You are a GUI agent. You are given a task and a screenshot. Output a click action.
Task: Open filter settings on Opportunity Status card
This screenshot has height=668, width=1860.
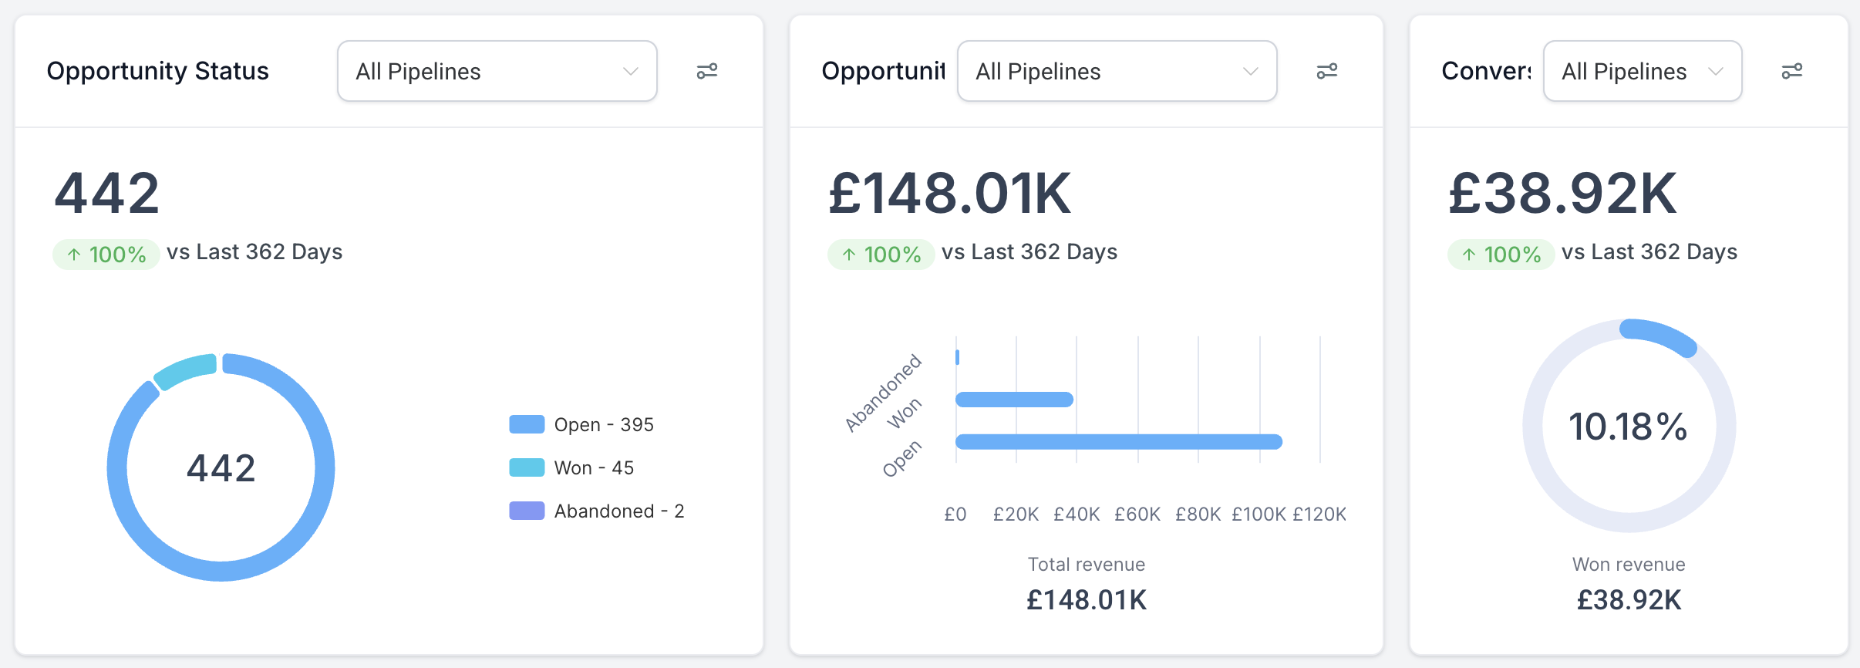tap(707, 70)
